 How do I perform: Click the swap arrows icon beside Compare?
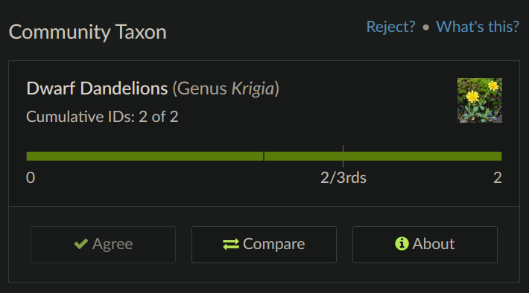click(x=231, y=244)
